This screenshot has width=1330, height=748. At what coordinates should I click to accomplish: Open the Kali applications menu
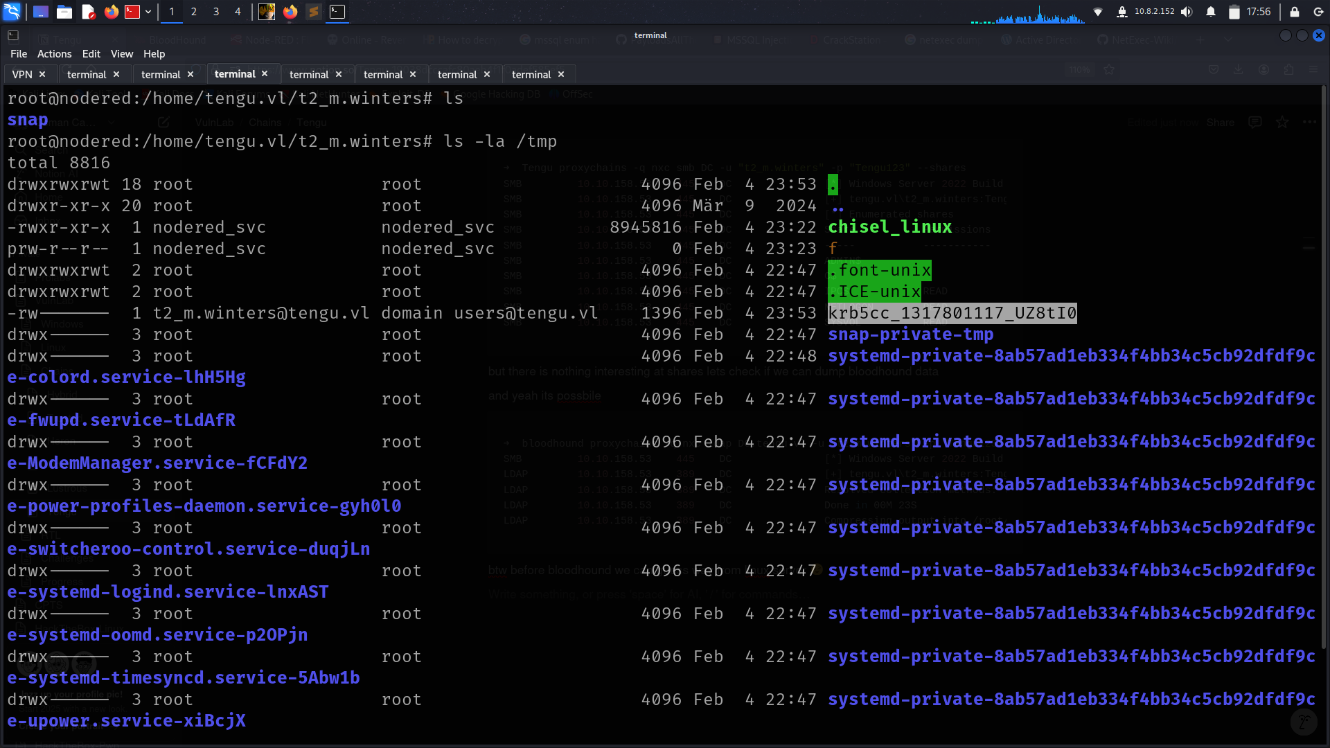coord(12,12)
